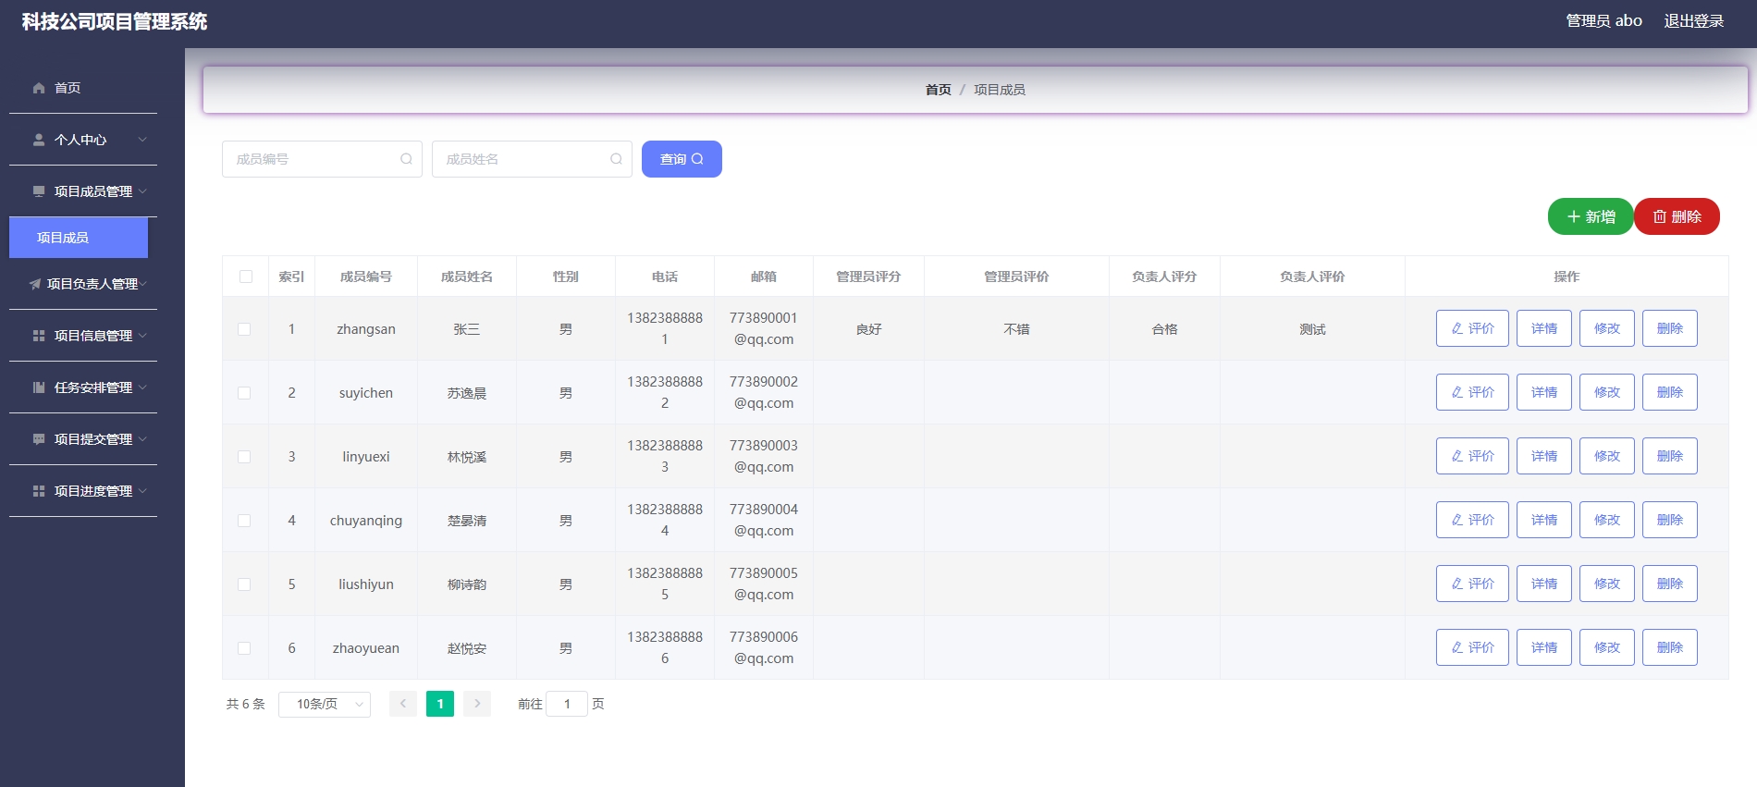Screen dimensions: 1757x787
Task: Click the plus icon on 新增 button
Action: [1574, 216]
